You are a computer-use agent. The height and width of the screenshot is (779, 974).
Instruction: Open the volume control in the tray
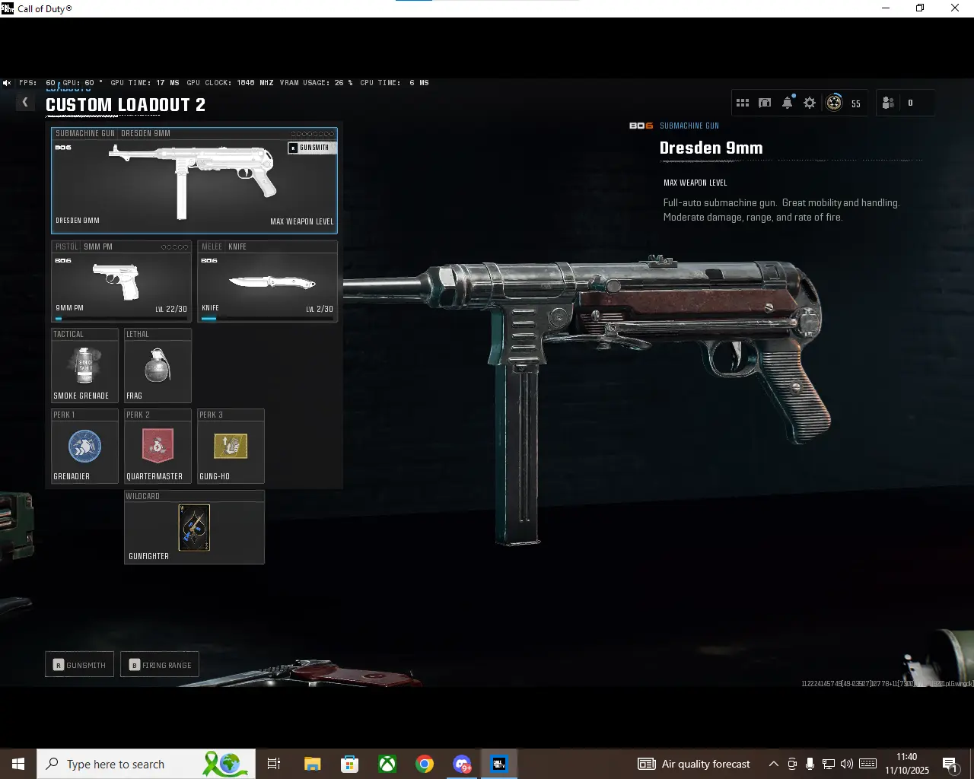847,764
